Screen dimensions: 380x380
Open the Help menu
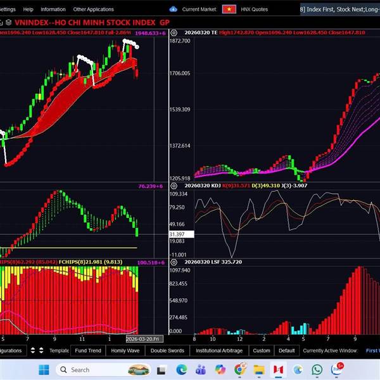(28, 9)
